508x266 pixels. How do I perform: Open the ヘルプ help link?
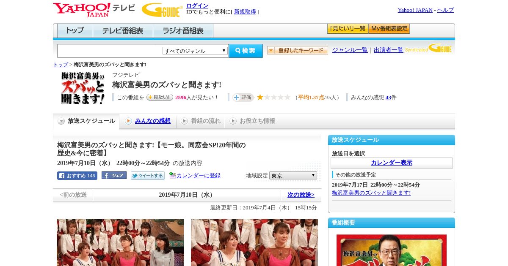(x=445, y=10)
